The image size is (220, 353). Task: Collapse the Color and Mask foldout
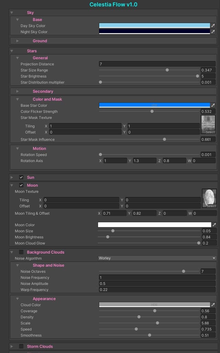[17, 99]
